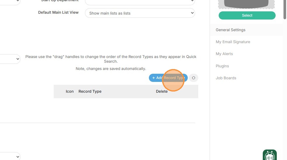Open the cut-off dropdown in the top-left corner

(x=10, y=1)
